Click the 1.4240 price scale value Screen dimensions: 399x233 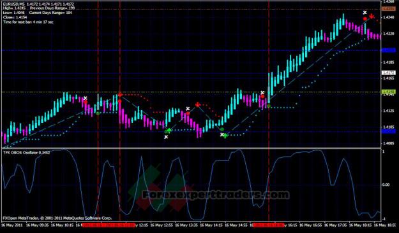pos(389,18)
